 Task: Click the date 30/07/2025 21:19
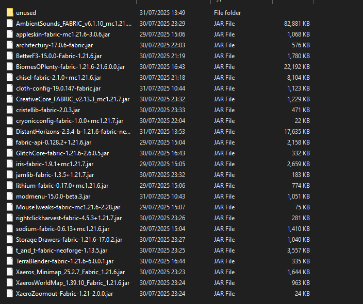point(162,56)
